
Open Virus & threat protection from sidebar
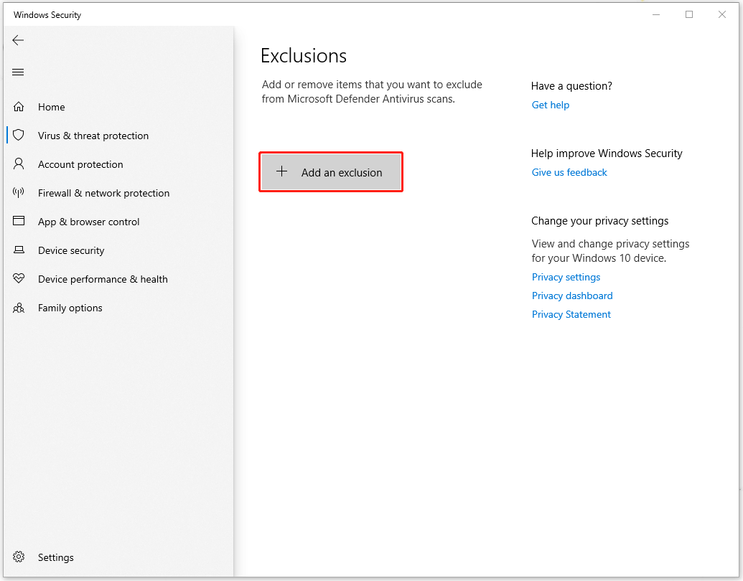(x=93, y=135)
